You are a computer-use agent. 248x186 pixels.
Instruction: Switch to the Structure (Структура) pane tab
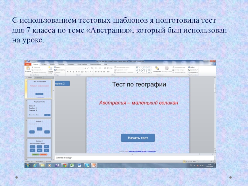[39, 78]
